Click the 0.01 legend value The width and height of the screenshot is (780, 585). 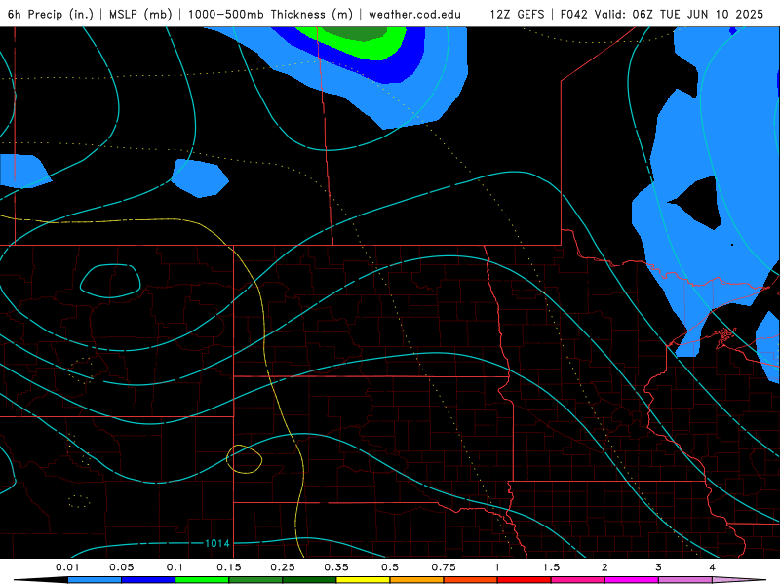[67, 567]
